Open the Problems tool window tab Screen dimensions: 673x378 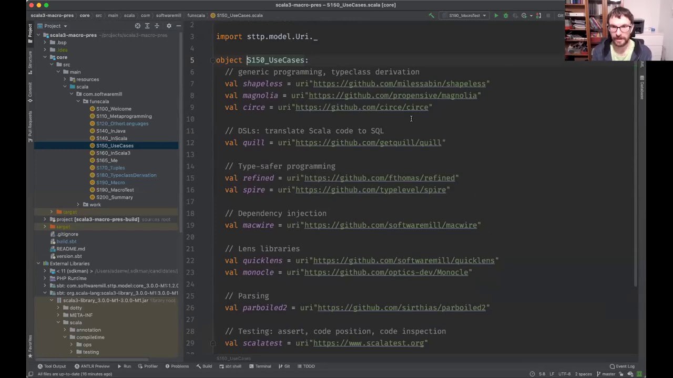176,366
